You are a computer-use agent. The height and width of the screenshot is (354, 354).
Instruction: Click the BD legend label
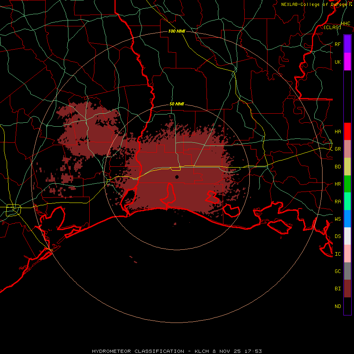click(337, 167)
